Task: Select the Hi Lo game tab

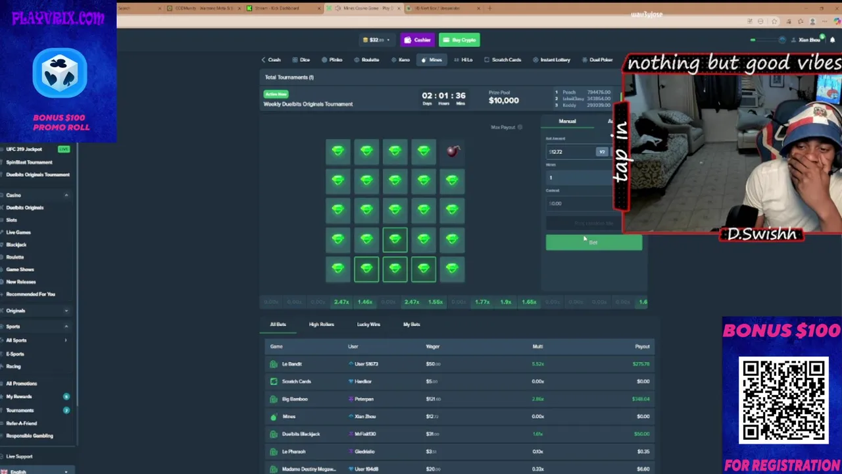Action: [462, 60]
